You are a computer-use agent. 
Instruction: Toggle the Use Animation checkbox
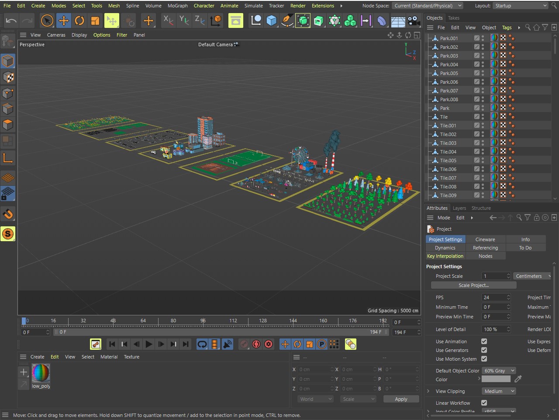point(484,341)
